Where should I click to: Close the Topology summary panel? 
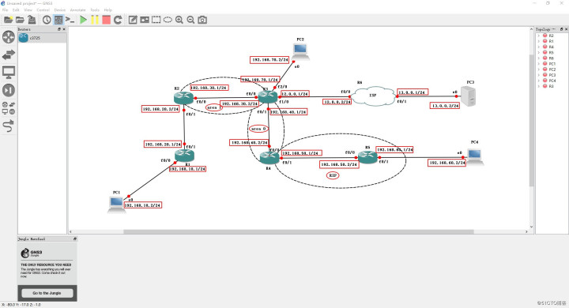566,29
